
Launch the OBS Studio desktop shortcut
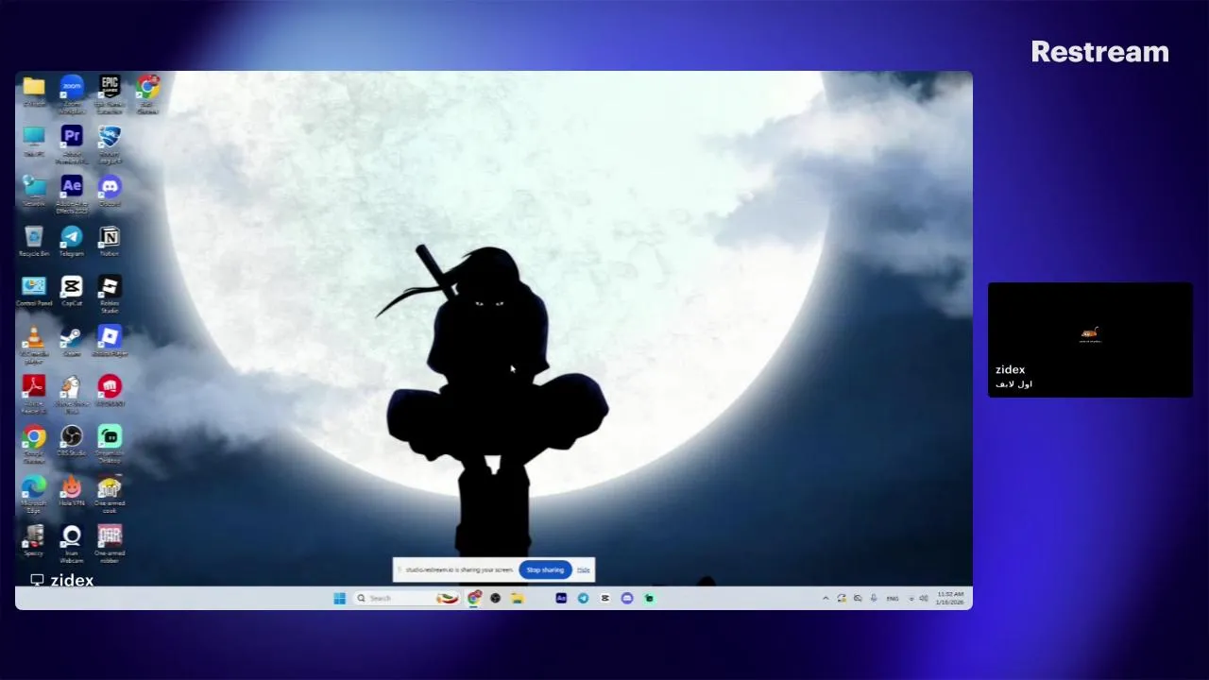click(72, 441)
